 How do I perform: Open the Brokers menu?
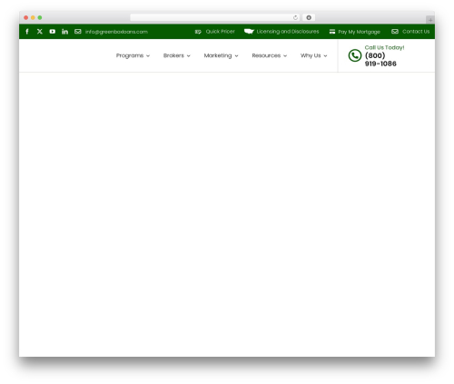pos(173,55)
